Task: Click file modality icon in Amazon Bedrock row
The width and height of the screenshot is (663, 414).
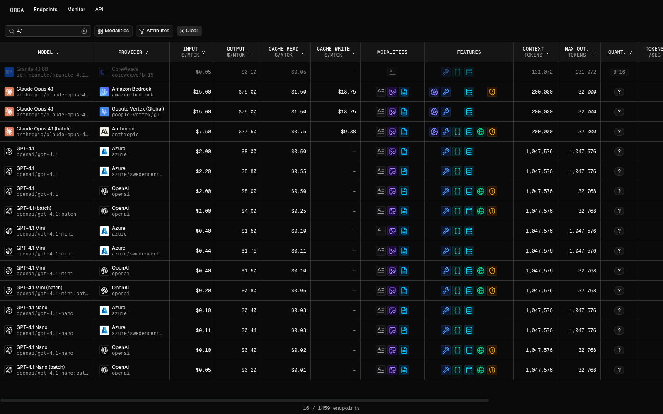Action: [x=404, y=92]
